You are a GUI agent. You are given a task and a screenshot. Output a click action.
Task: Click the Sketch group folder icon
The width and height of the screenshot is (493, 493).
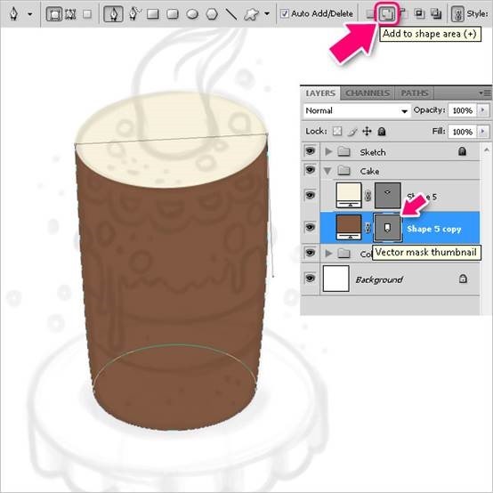tap(343, 152)
